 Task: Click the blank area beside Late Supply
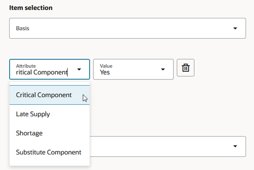72,114
